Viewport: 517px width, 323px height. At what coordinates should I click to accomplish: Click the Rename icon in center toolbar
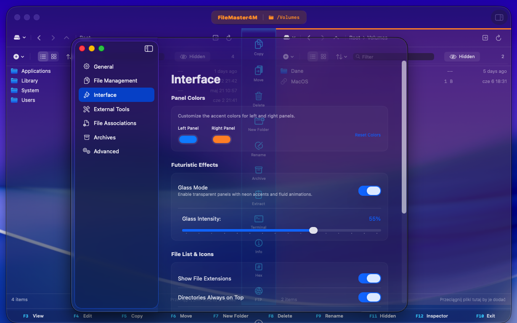click(x=259, y=146)
